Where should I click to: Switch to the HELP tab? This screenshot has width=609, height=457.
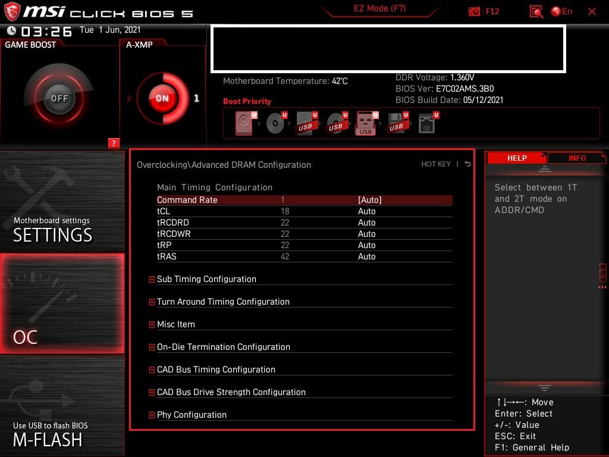click(517, 158)
